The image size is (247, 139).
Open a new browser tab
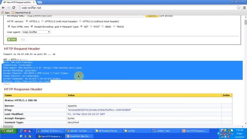pos(39,2)
